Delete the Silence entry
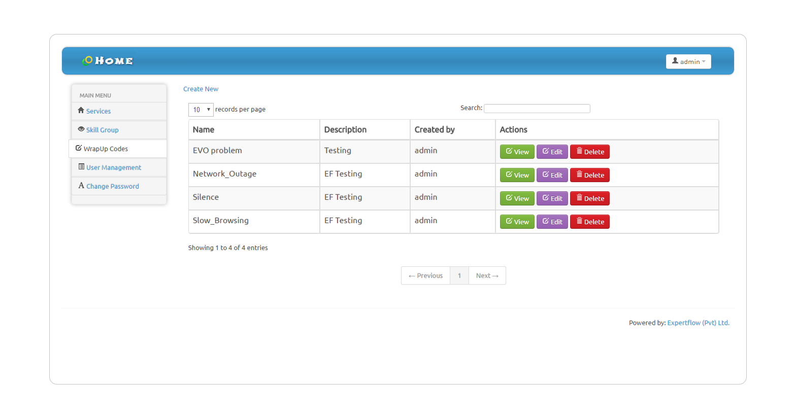 click(x=590, y=198)
